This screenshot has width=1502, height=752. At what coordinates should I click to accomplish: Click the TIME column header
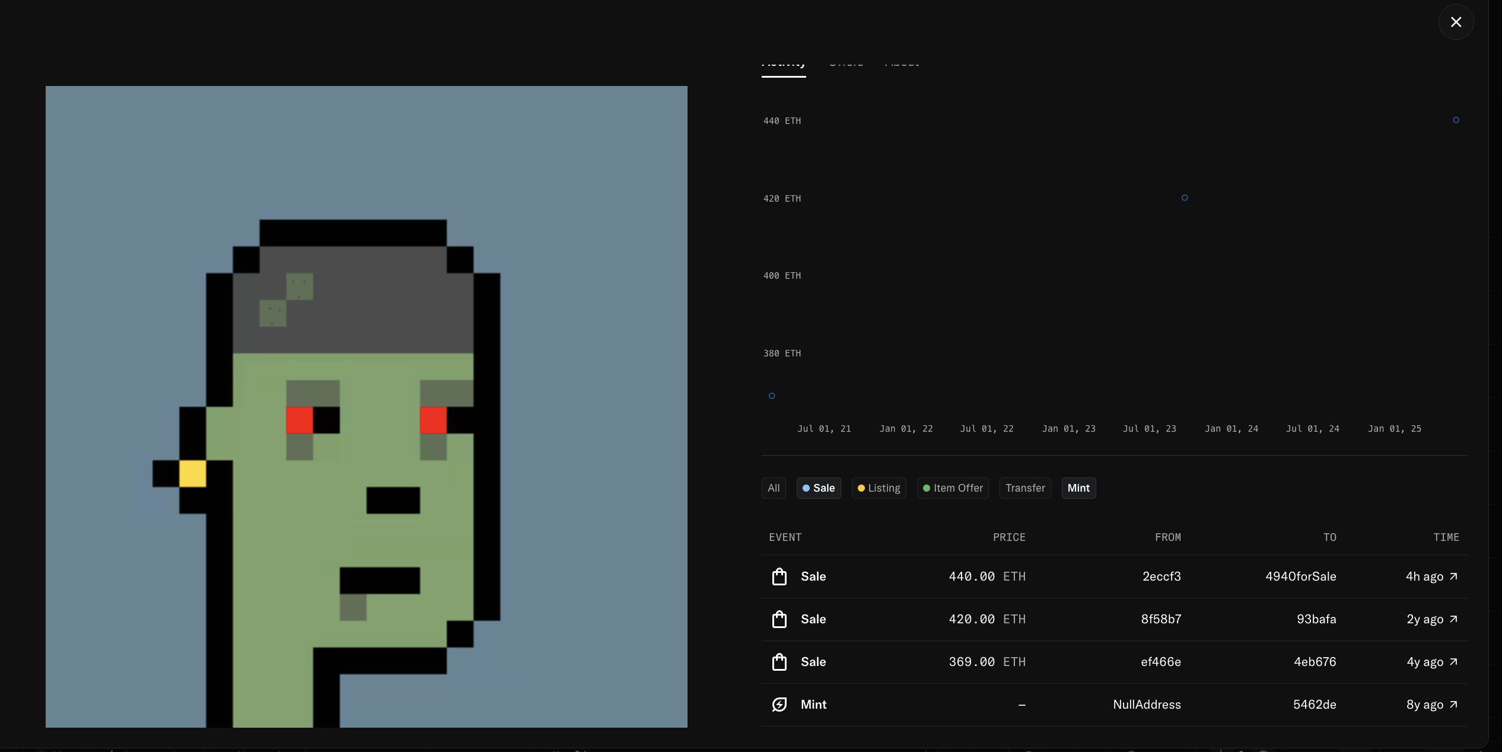[x=1446, y=537]
